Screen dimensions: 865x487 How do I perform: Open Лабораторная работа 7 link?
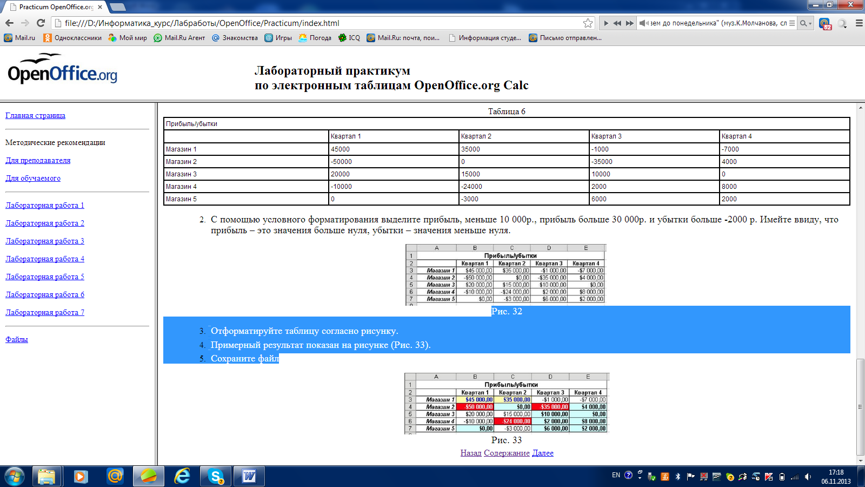tap(45, 312)
